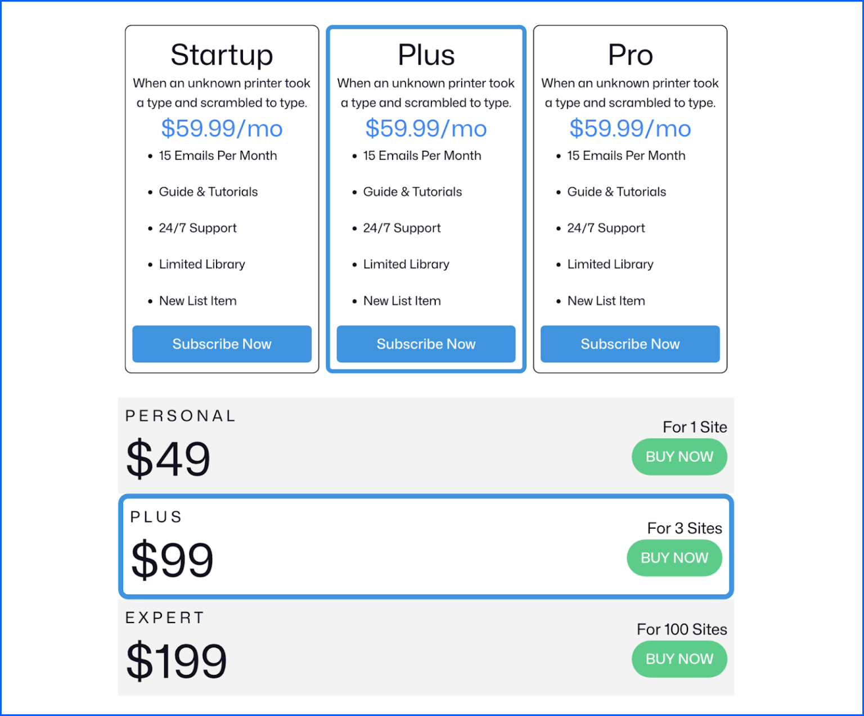Image resolution: width=864 pixels, height=716 pixels.
Task: Click BUY NOW for the $49 Personal tier
Action: coord(679,457)
